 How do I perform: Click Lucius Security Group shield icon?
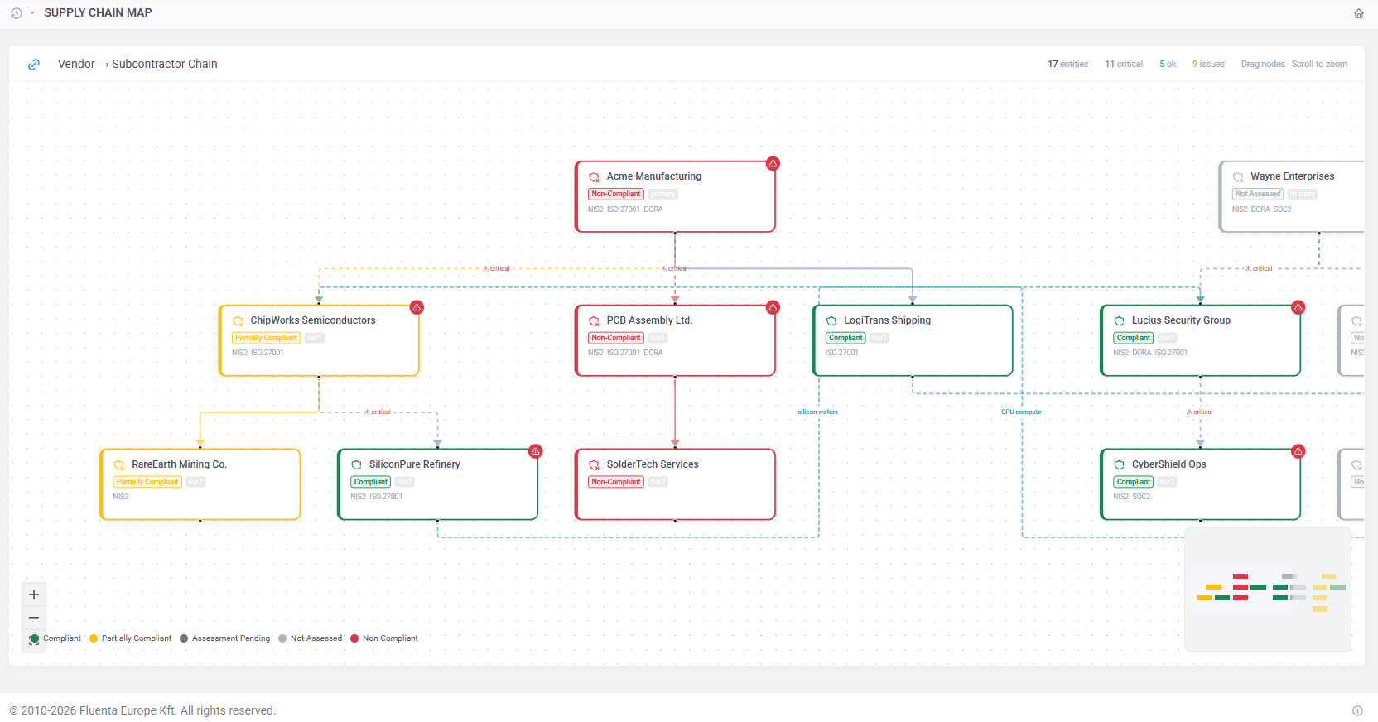coord(1120,321)
